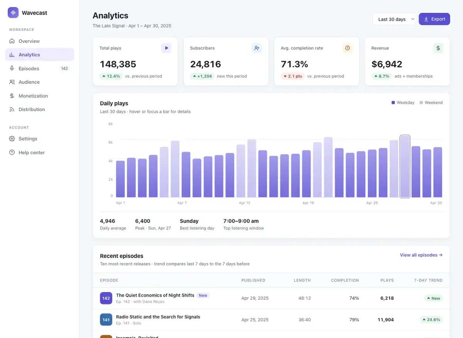
Task: Click the $6,942 revenue value
Action: 387,64
